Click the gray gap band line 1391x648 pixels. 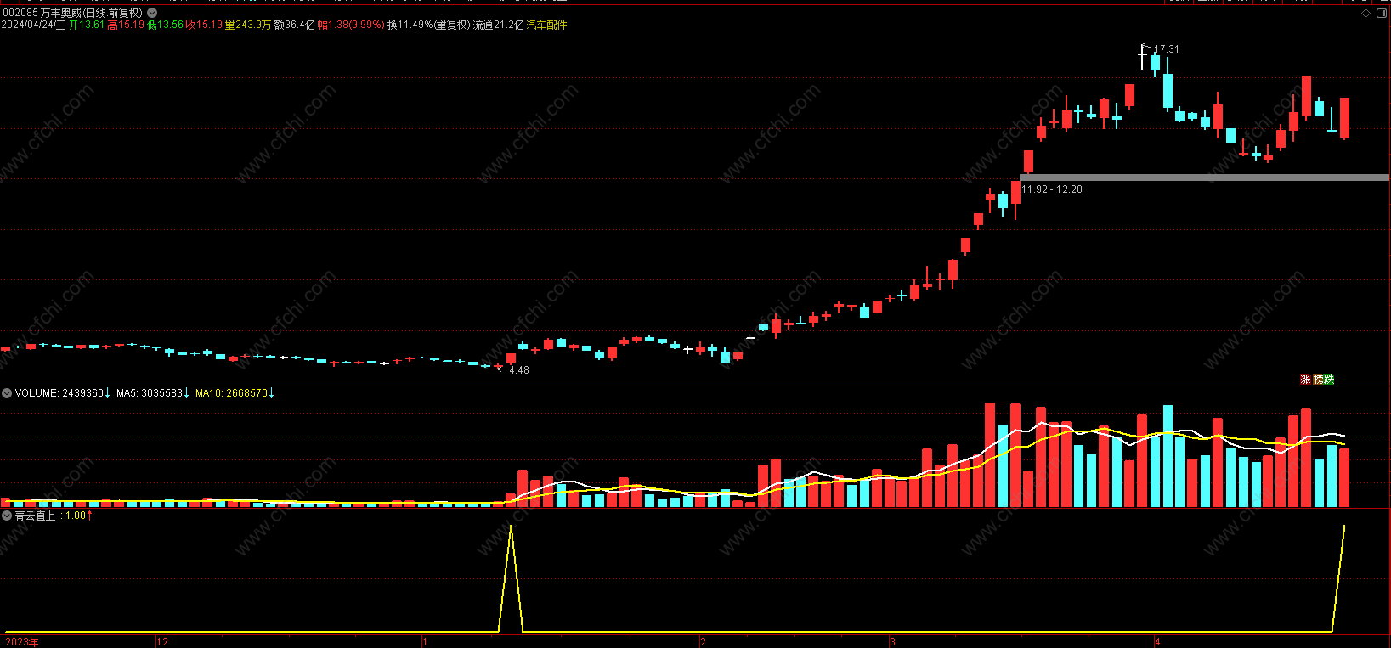coord(1204,177)
